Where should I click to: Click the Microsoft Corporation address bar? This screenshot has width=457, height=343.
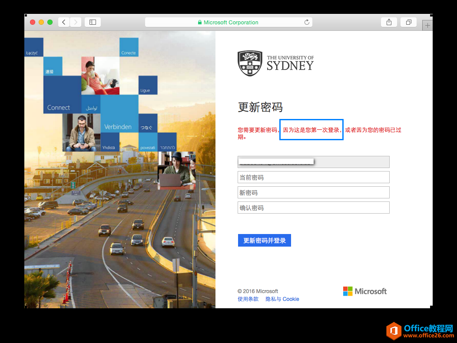coord(231,23)
